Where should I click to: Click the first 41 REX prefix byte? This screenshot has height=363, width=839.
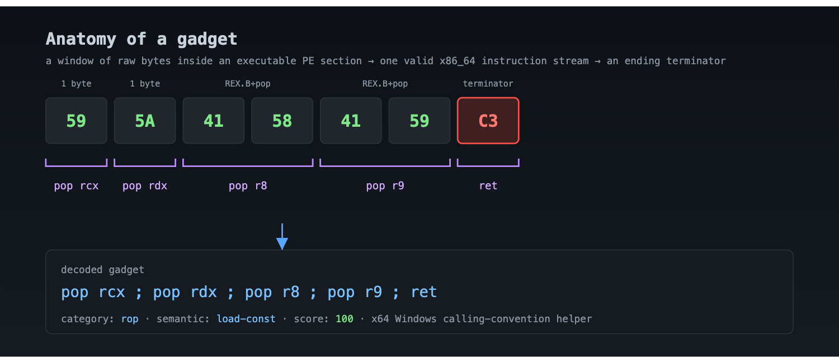(214, 121)
